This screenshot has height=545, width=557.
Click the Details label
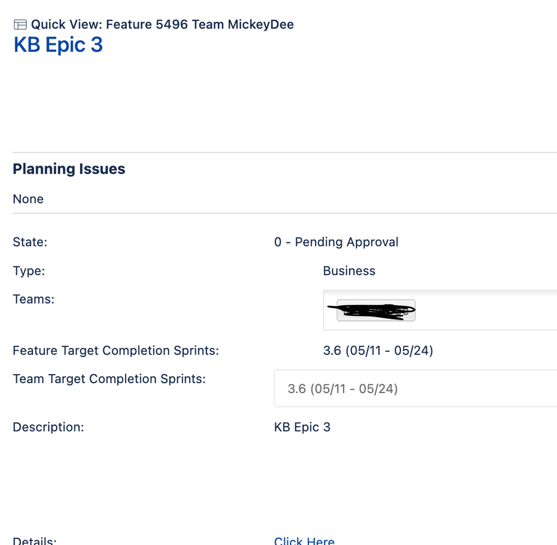coord(33,539)
